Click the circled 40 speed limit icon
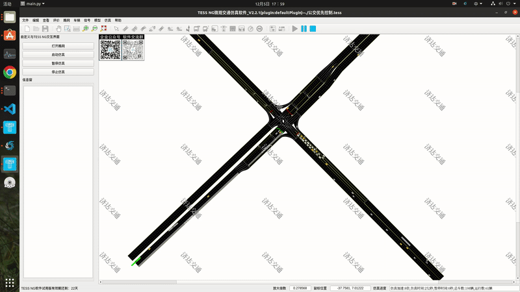Image resolution: width=520 pixels, height=292 pixels. [x=259, y=29]
